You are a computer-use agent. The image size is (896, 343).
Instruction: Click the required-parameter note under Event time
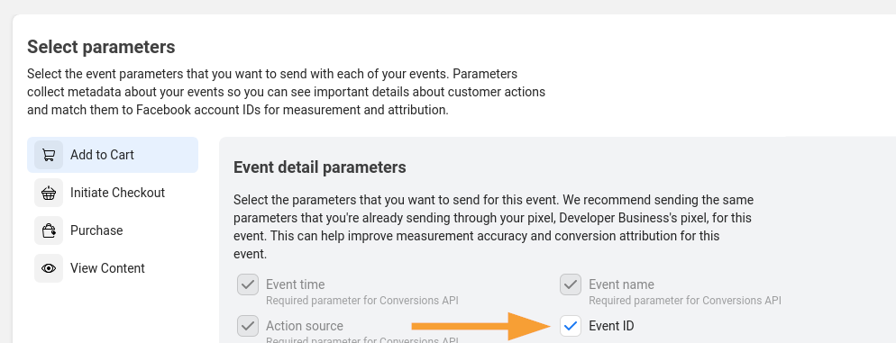361,300
